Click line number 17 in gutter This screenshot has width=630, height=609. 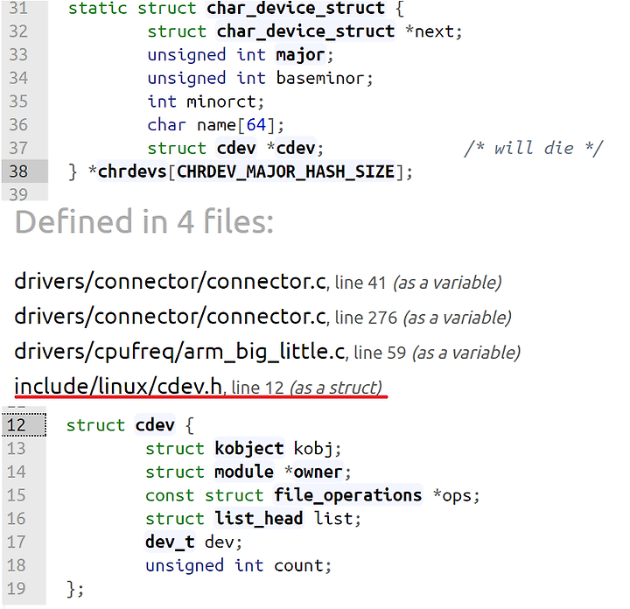[x=16, y=542]
